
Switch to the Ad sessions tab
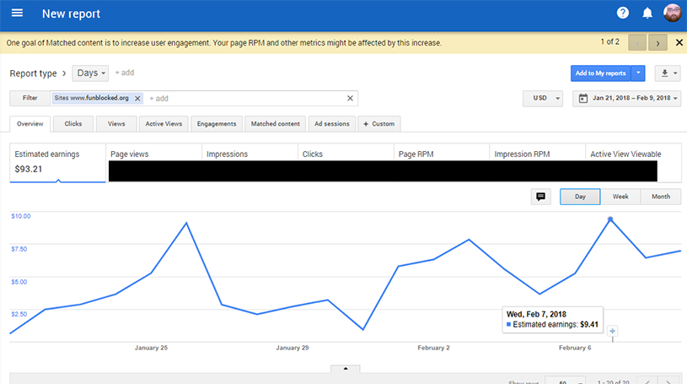pyautogui.click(x=332, y=124)
